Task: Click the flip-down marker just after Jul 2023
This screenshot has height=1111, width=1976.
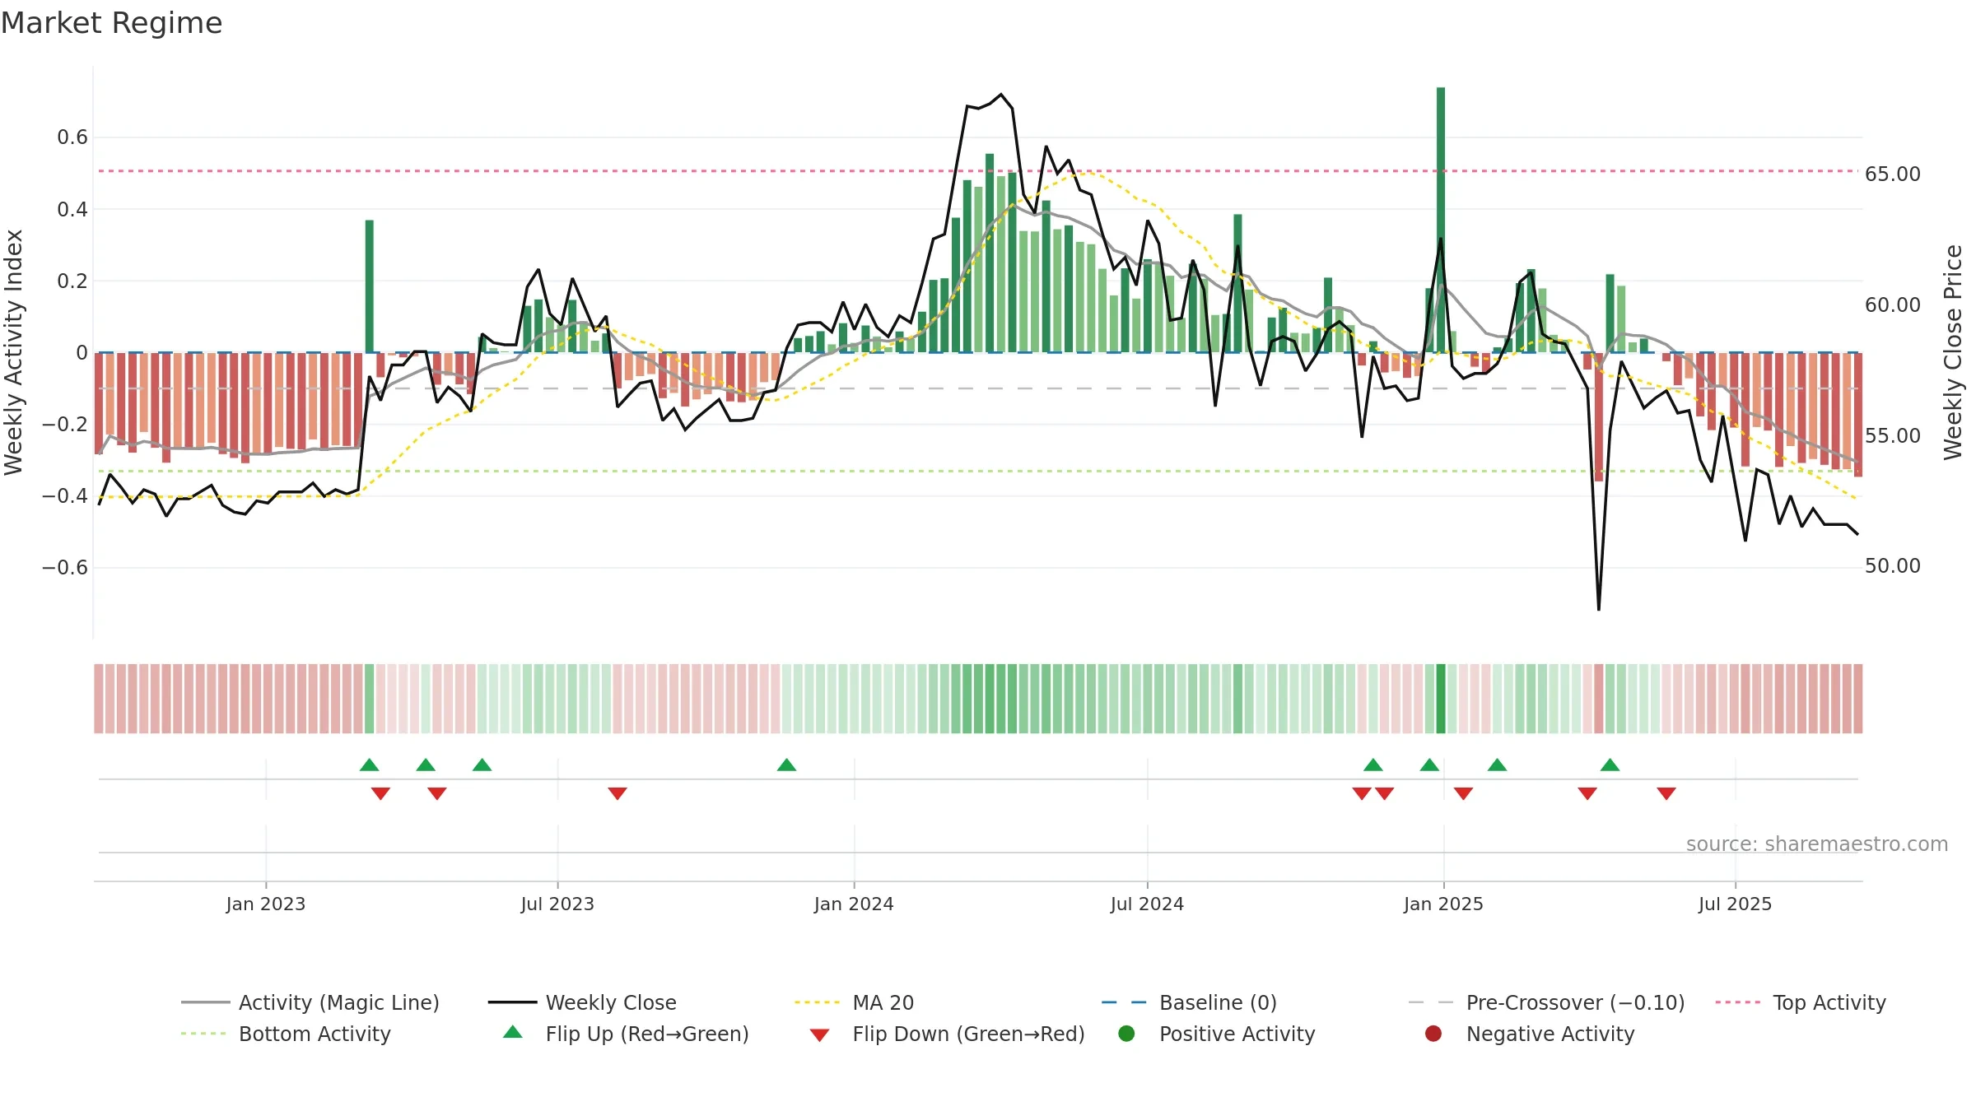Action: (617, 793)
